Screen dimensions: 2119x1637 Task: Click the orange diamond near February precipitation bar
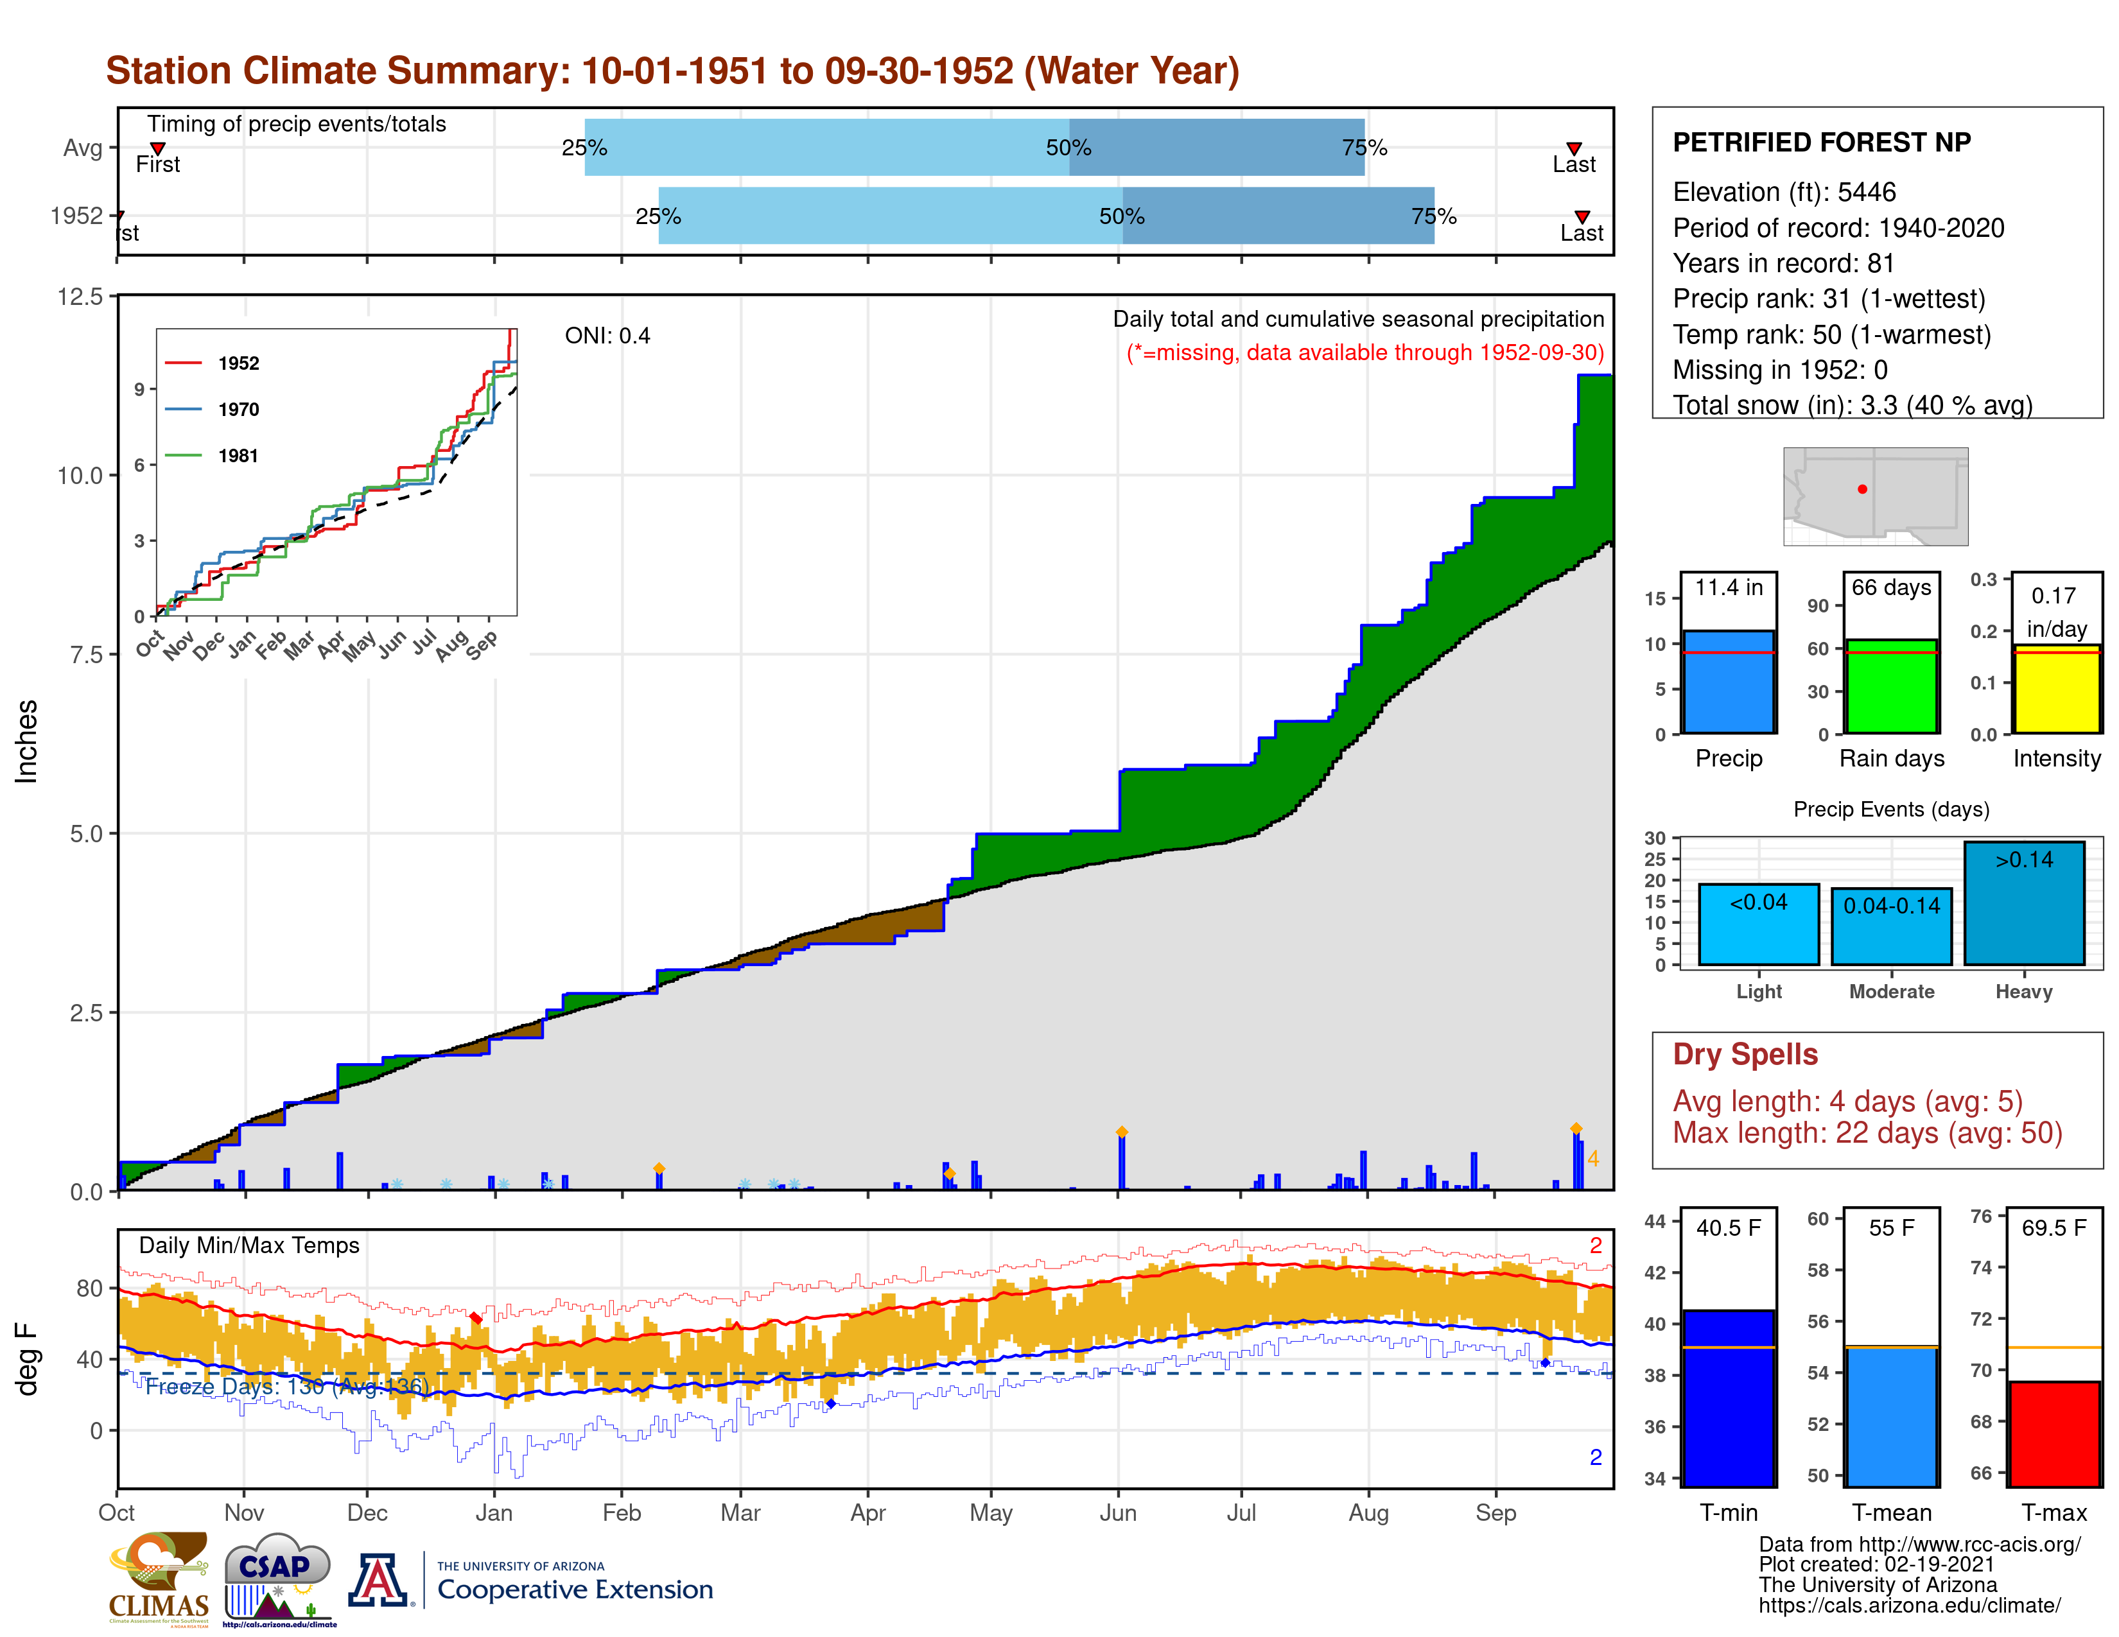pos(659,1168)
